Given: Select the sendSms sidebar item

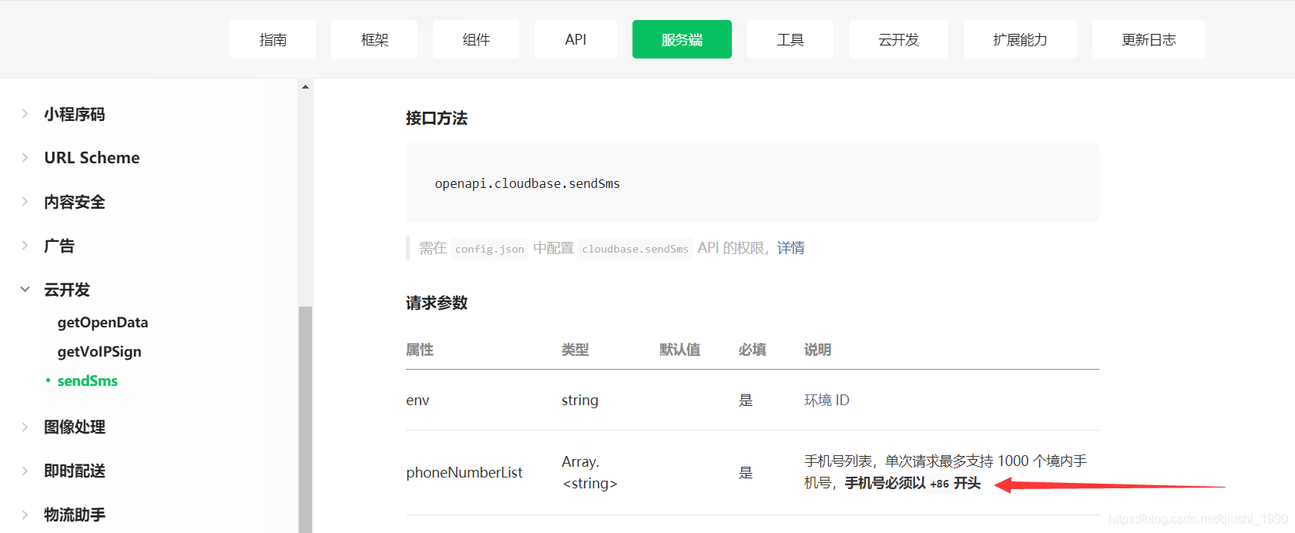Looking at the screenshot, I should [87, 381].
